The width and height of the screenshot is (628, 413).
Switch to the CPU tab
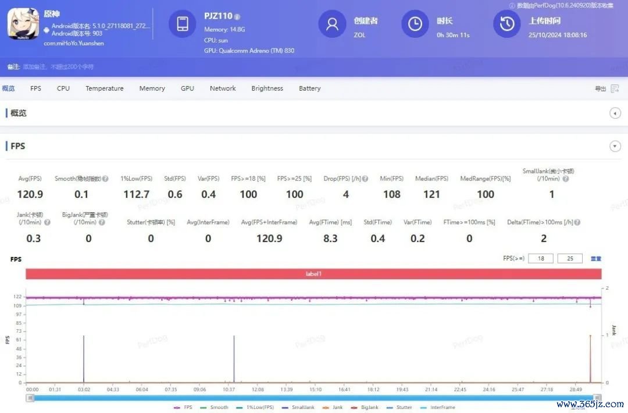tap(63, 88)
